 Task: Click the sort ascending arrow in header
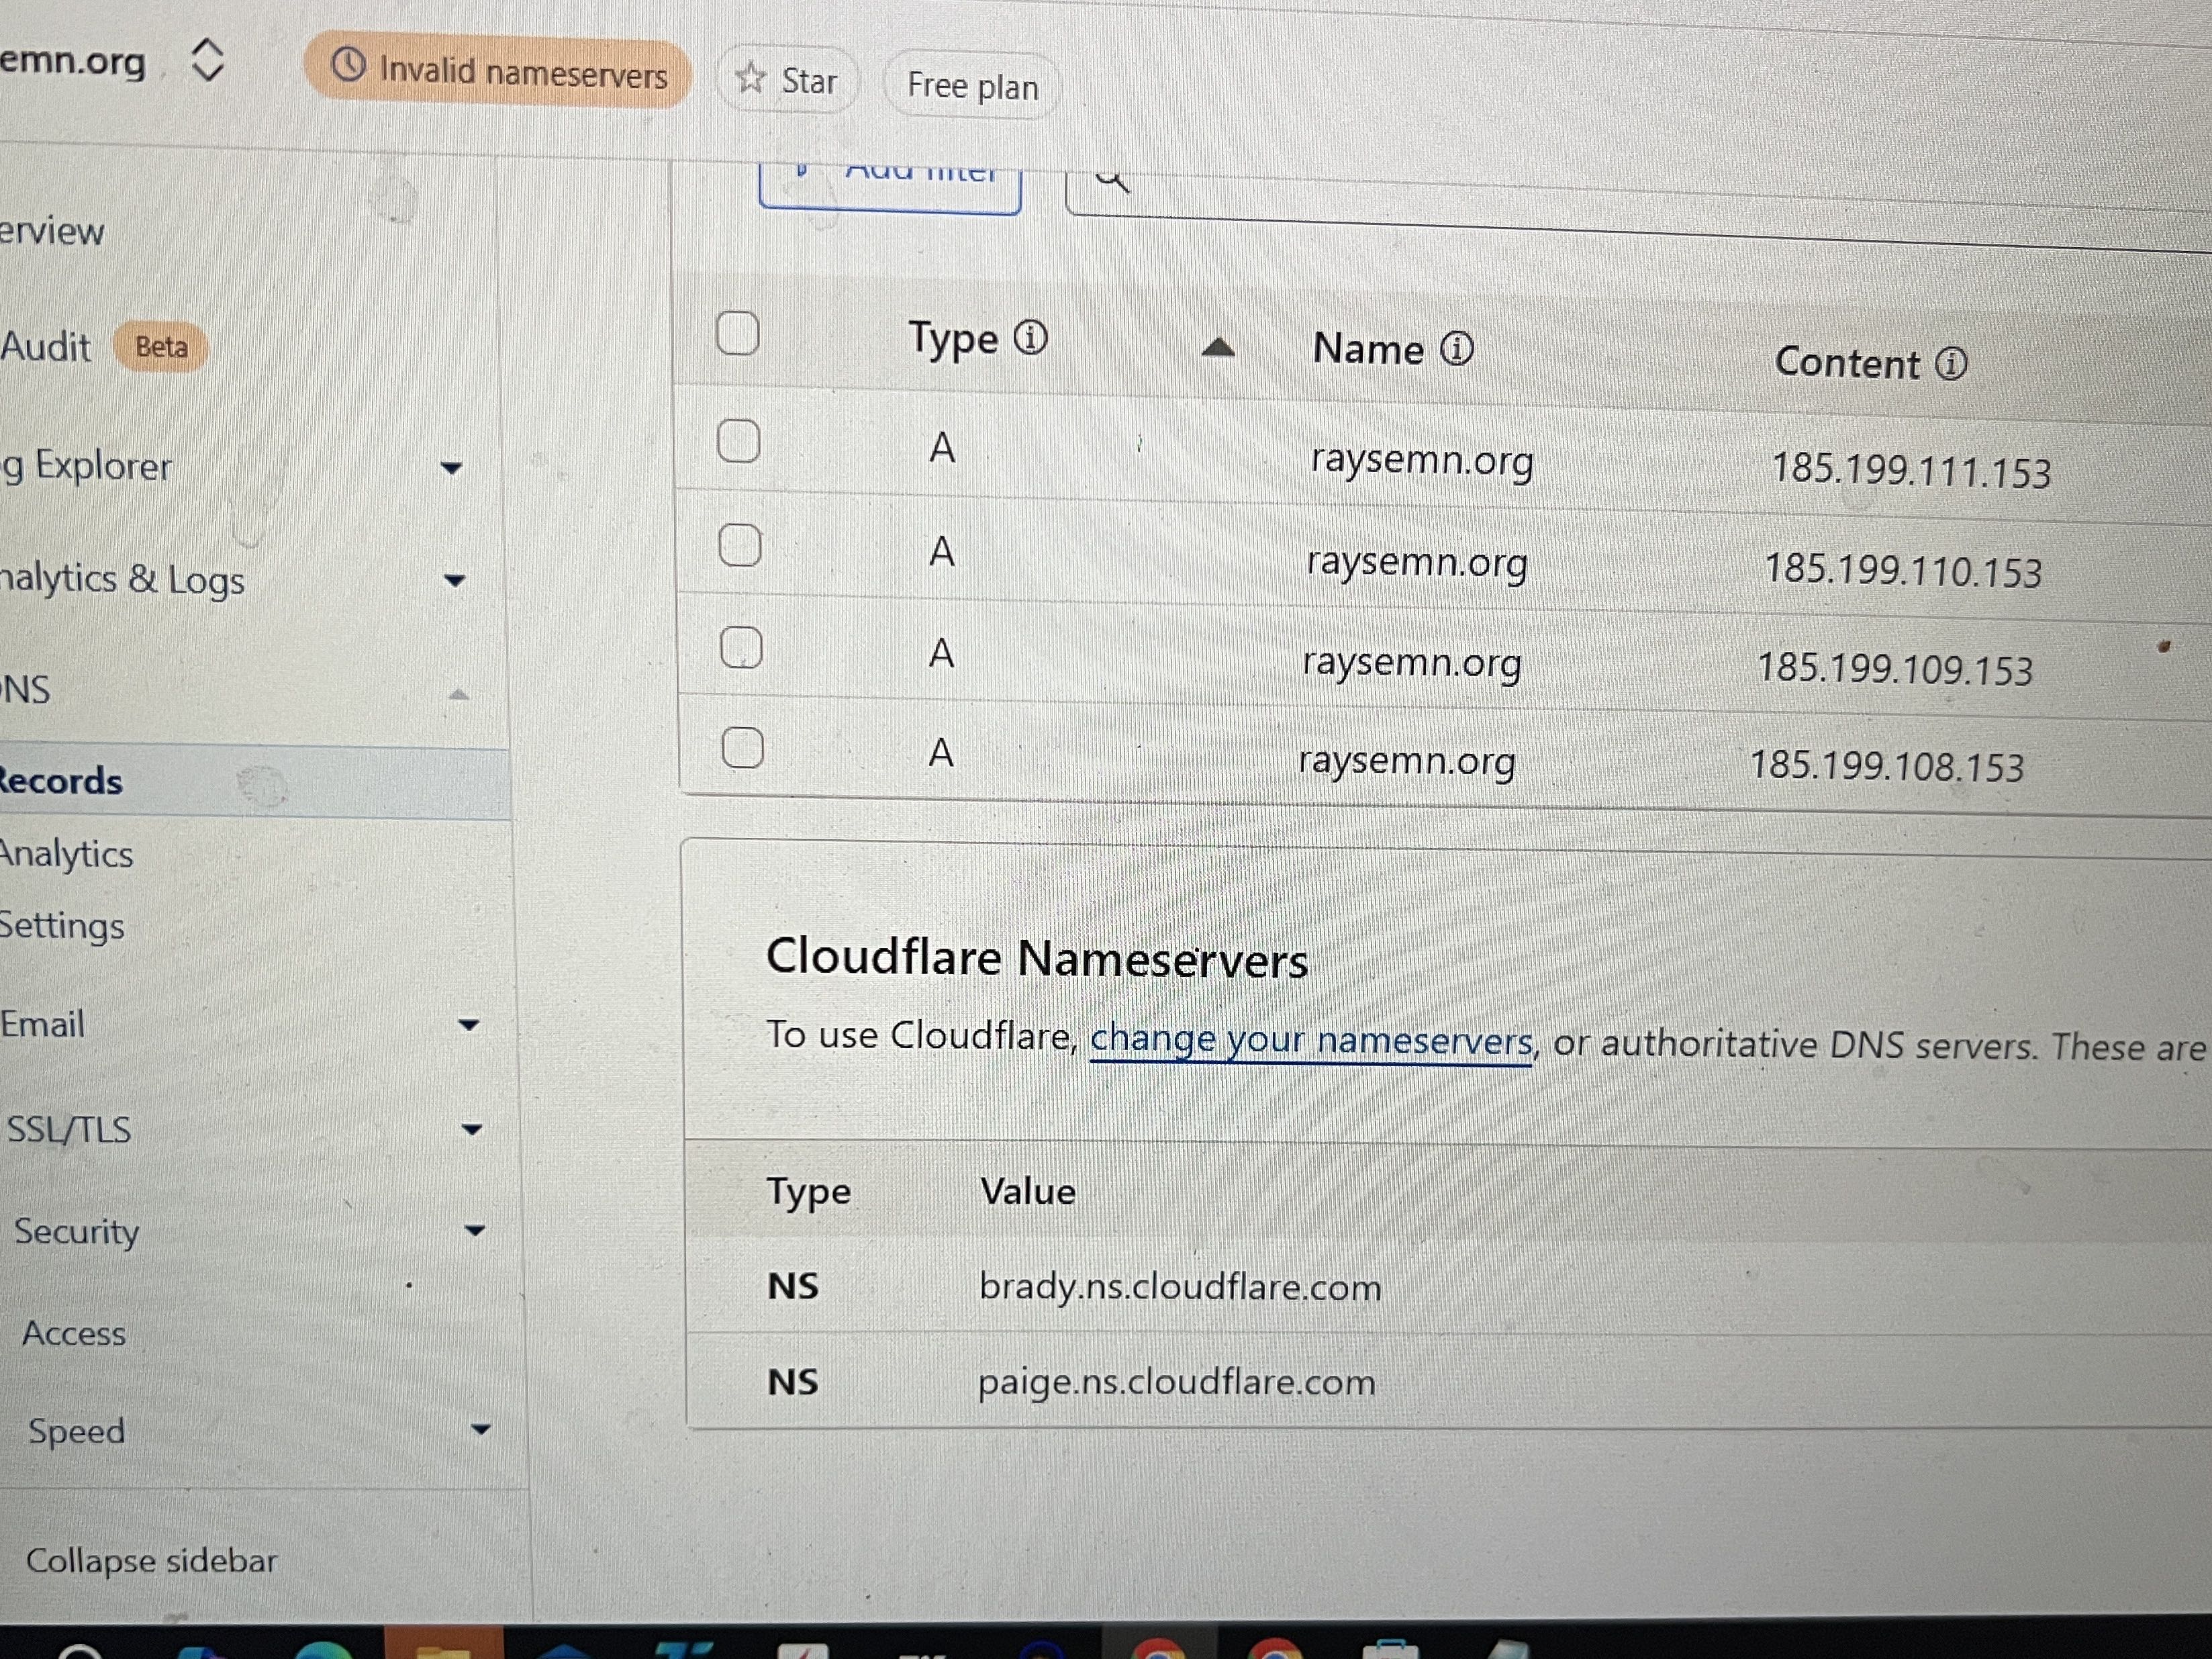point(1217,347)
